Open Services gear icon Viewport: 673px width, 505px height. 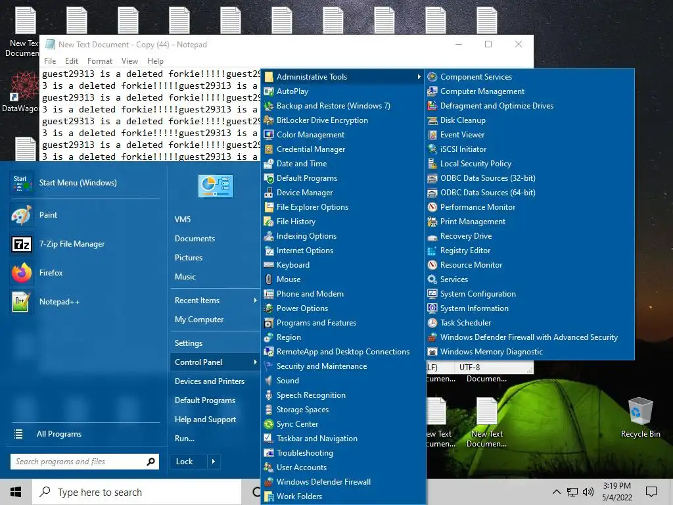tap(432, 279)
